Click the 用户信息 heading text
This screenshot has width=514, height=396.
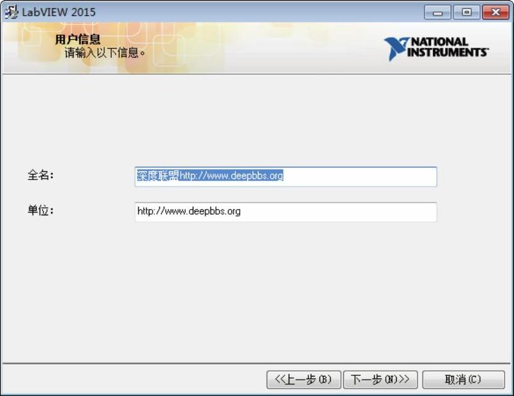coord(77,40)
